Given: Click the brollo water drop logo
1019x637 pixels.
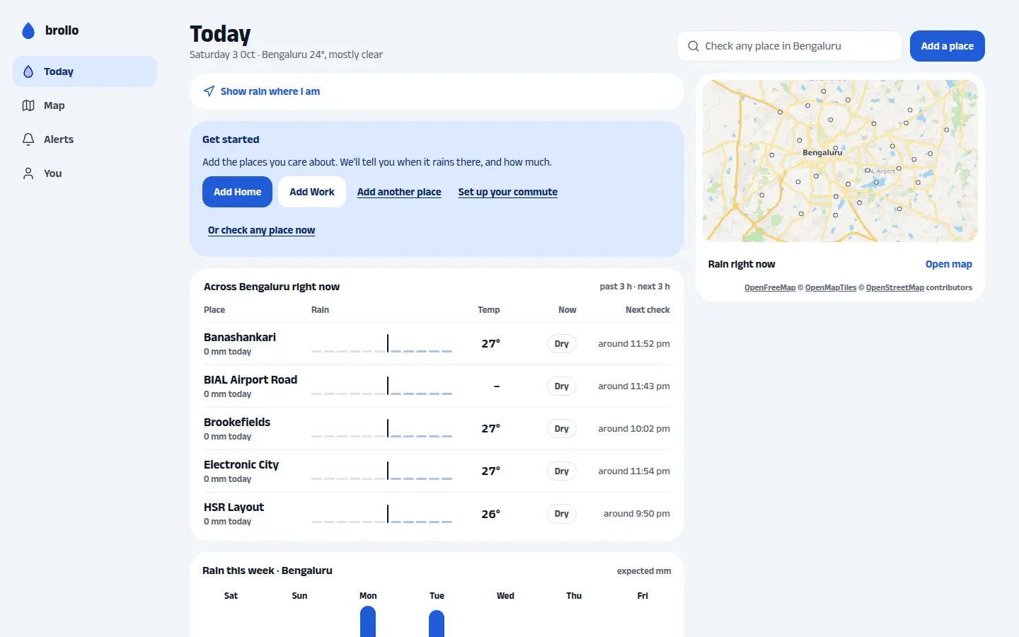Looking at the screenshot, I should coord(28,30).
